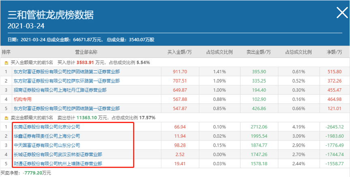Select net amount 455.47 cell
The width and height of the screenshot is (350, 177).
pos(334,90)
